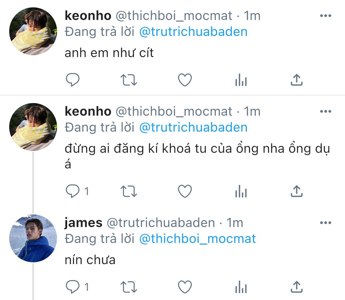
Task: Share the 'đừng ai đăng kí khoá tu' tweet
Action: 297,191
